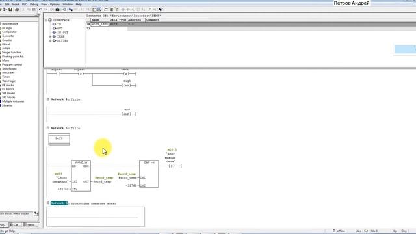Image resolution: width=416 pixels, height=234 pixels.
Task: Select the WAND_W block in Network 5
Action: point(81,175)
